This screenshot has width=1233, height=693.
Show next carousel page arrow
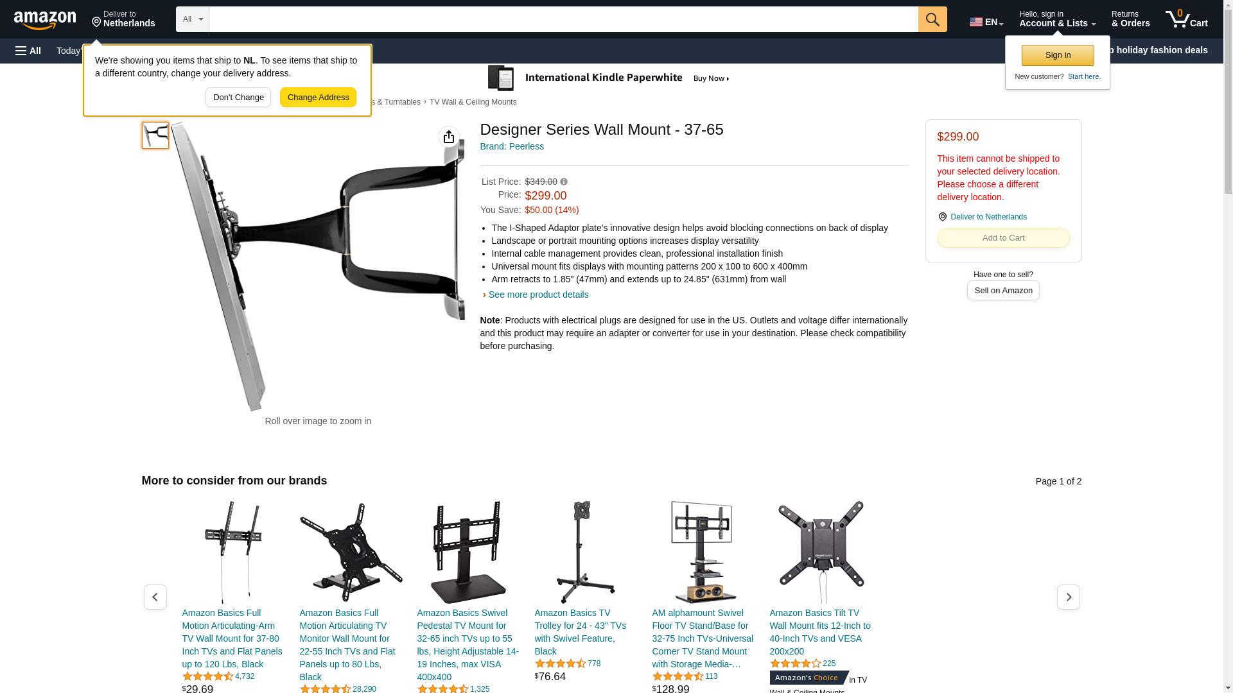coord(1069,597)
